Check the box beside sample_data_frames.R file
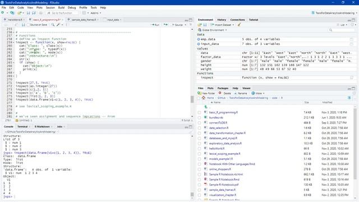This screenshot has width=359, height=202. coord(199,190)
